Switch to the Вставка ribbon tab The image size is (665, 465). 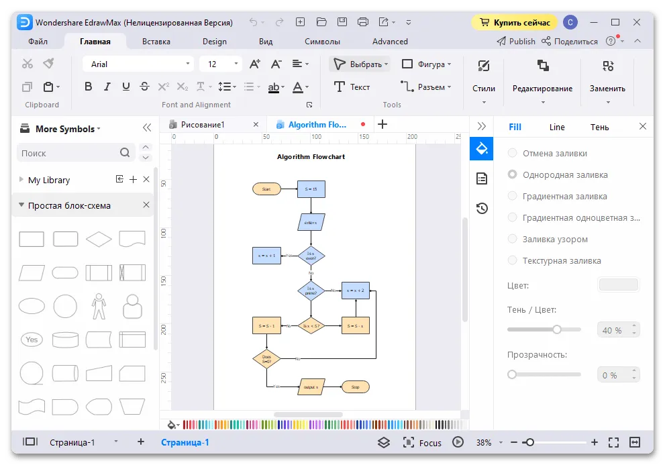(x=156, y=42)
